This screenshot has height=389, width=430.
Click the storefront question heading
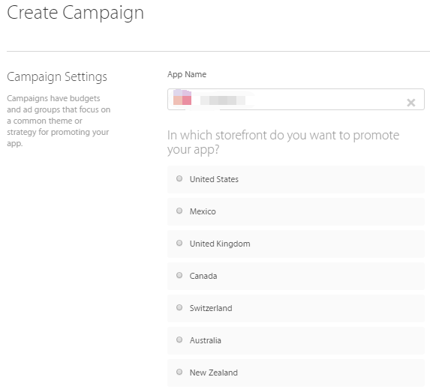[x=283, y=142]
